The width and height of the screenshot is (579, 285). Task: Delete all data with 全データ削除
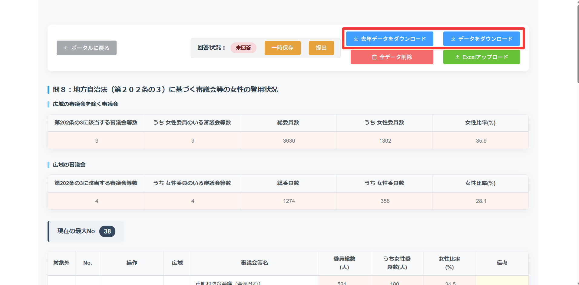[x=392, y=57]
